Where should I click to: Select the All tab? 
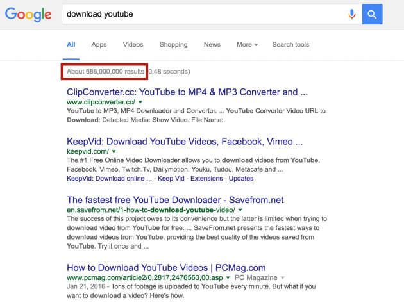tap(71, 44)
